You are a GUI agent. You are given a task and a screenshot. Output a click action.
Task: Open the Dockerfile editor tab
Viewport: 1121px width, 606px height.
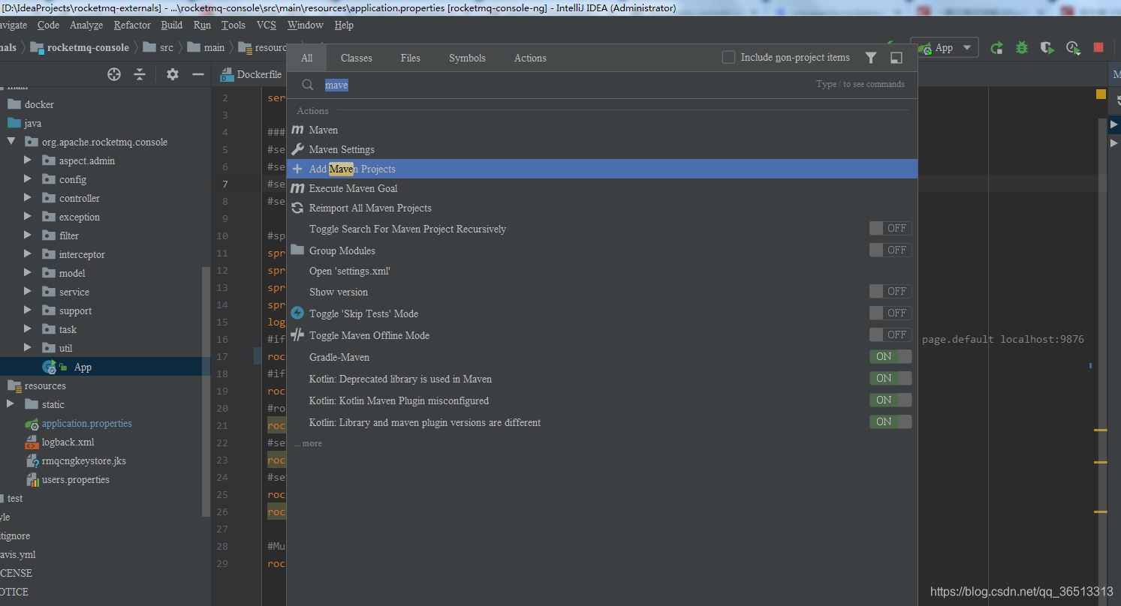(252, 74)
